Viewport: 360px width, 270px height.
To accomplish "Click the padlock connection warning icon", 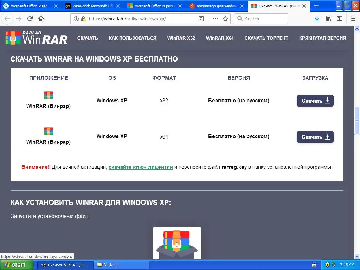I will [x=83, y=19].
